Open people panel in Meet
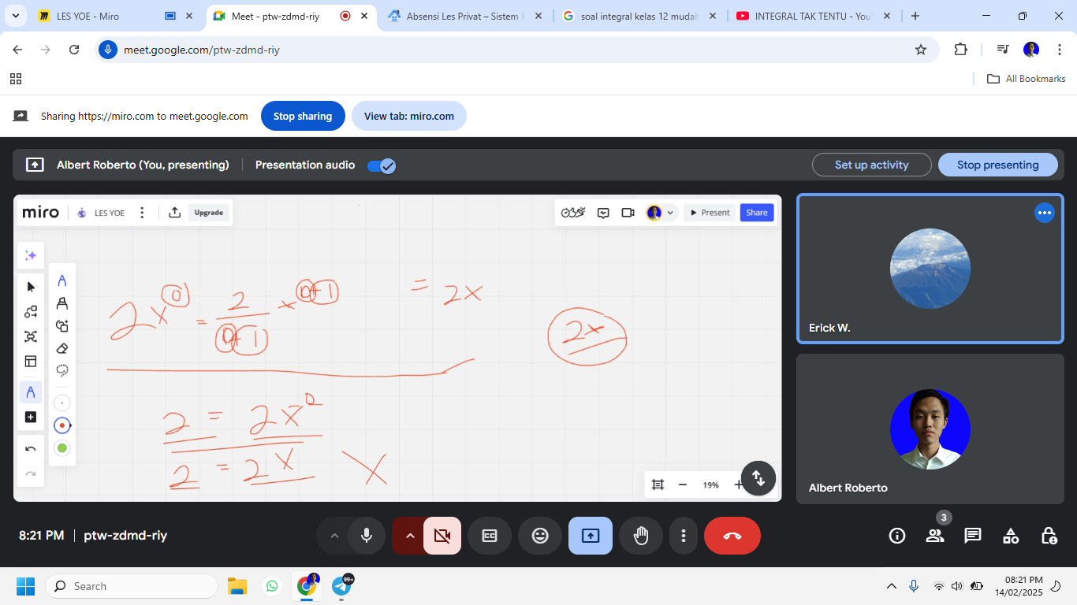Image resolution: width=1077 pixels, height=605 pixels. 935,536
